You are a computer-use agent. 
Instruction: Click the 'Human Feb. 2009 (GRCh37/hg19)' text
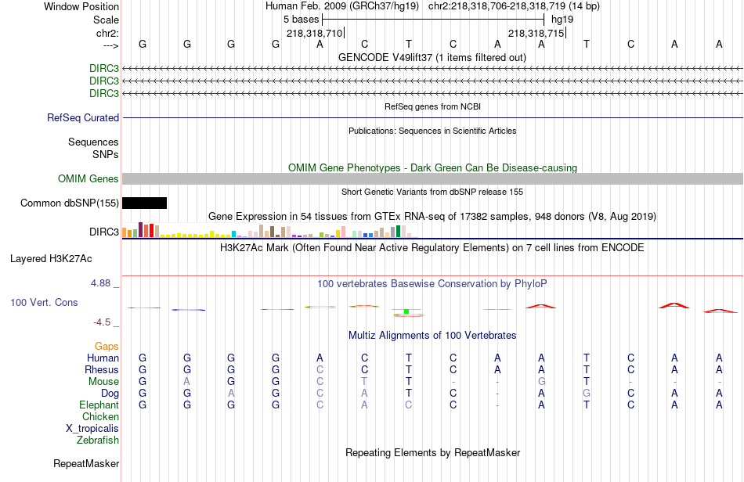(x=342, y=6)
